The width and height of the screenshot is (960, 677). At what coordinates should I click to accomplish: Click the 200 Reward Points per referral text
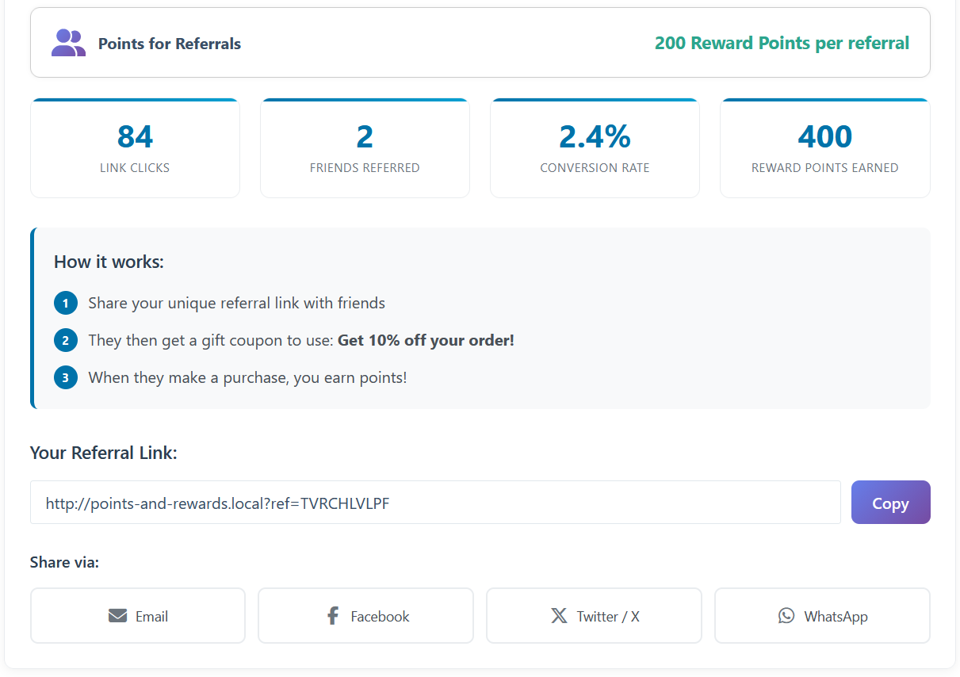[782, 43]
